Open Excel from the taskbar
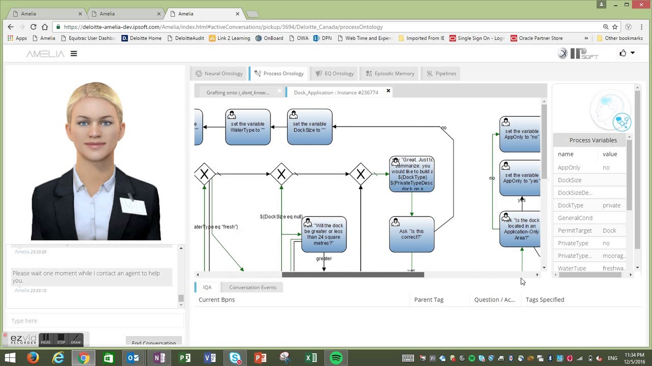This screenshot has height=366, width=652. (x=311, y=358)
